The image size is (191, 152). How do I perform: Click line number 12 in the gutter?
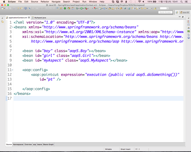[10, 75]
